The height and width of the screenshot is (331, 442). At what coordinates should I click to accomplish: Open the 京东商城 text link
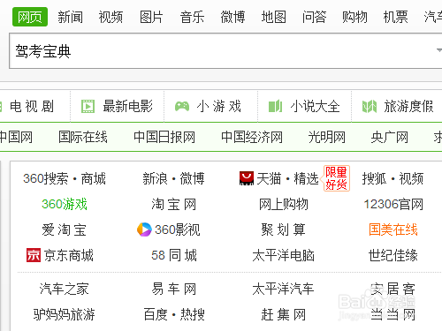69,255
